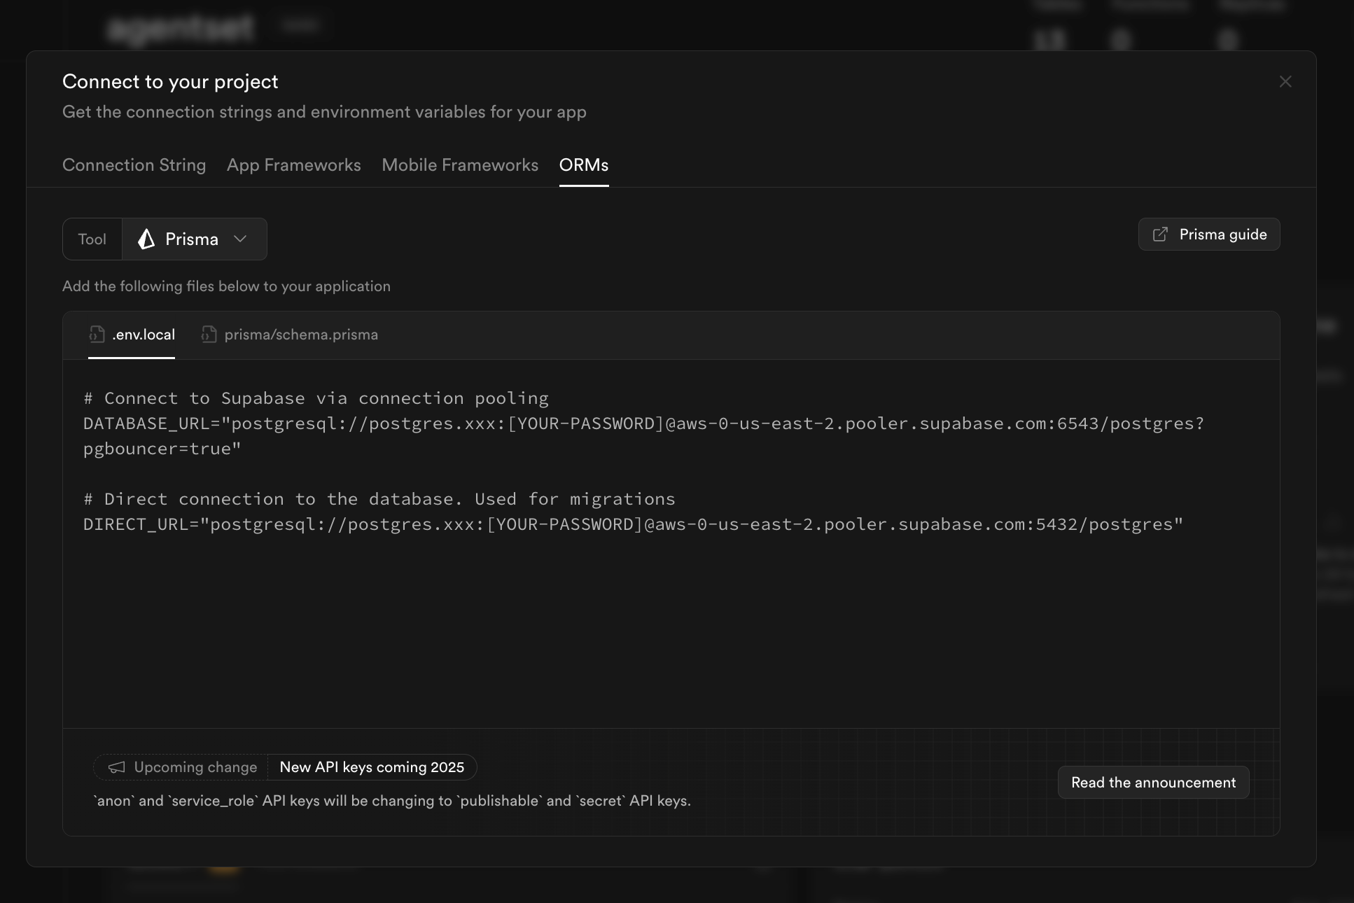Click the connection pooling comment line

click(x=316, y=398)
